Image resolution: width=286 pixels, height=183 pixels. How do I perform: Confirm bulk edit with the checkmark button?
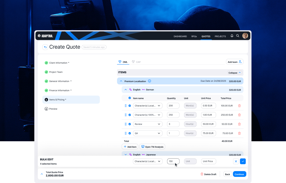tap(243, 161)
